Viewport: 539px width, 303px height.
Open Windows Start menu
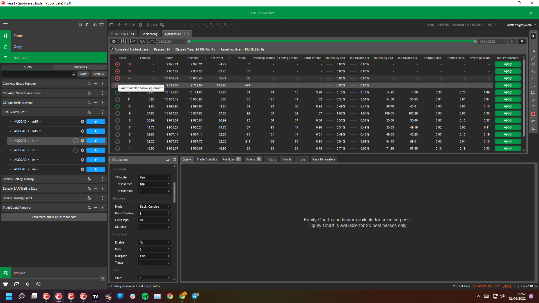pyautogui.click(x=9, y=296)
